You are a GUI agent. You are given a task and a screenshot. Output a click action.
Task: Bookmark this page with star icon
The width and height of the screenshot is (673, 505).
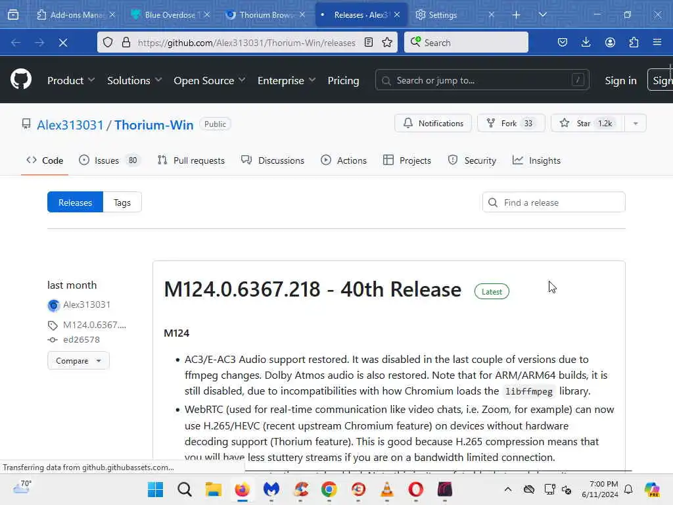coord(387,43)
